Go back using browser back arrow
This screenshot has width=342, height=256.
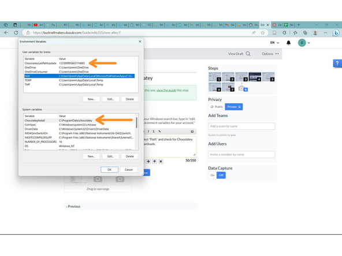pos(6,33)
